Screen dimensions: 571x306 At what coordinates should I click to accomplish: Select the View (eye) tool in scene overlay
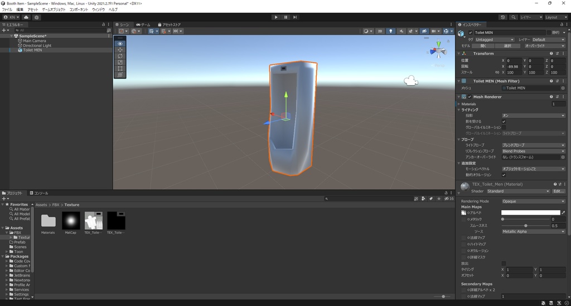[x=120, y=43]
